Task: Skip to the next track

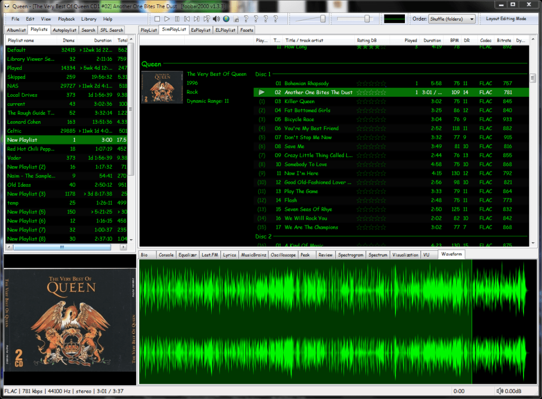Action: click(x=196, y=19)
